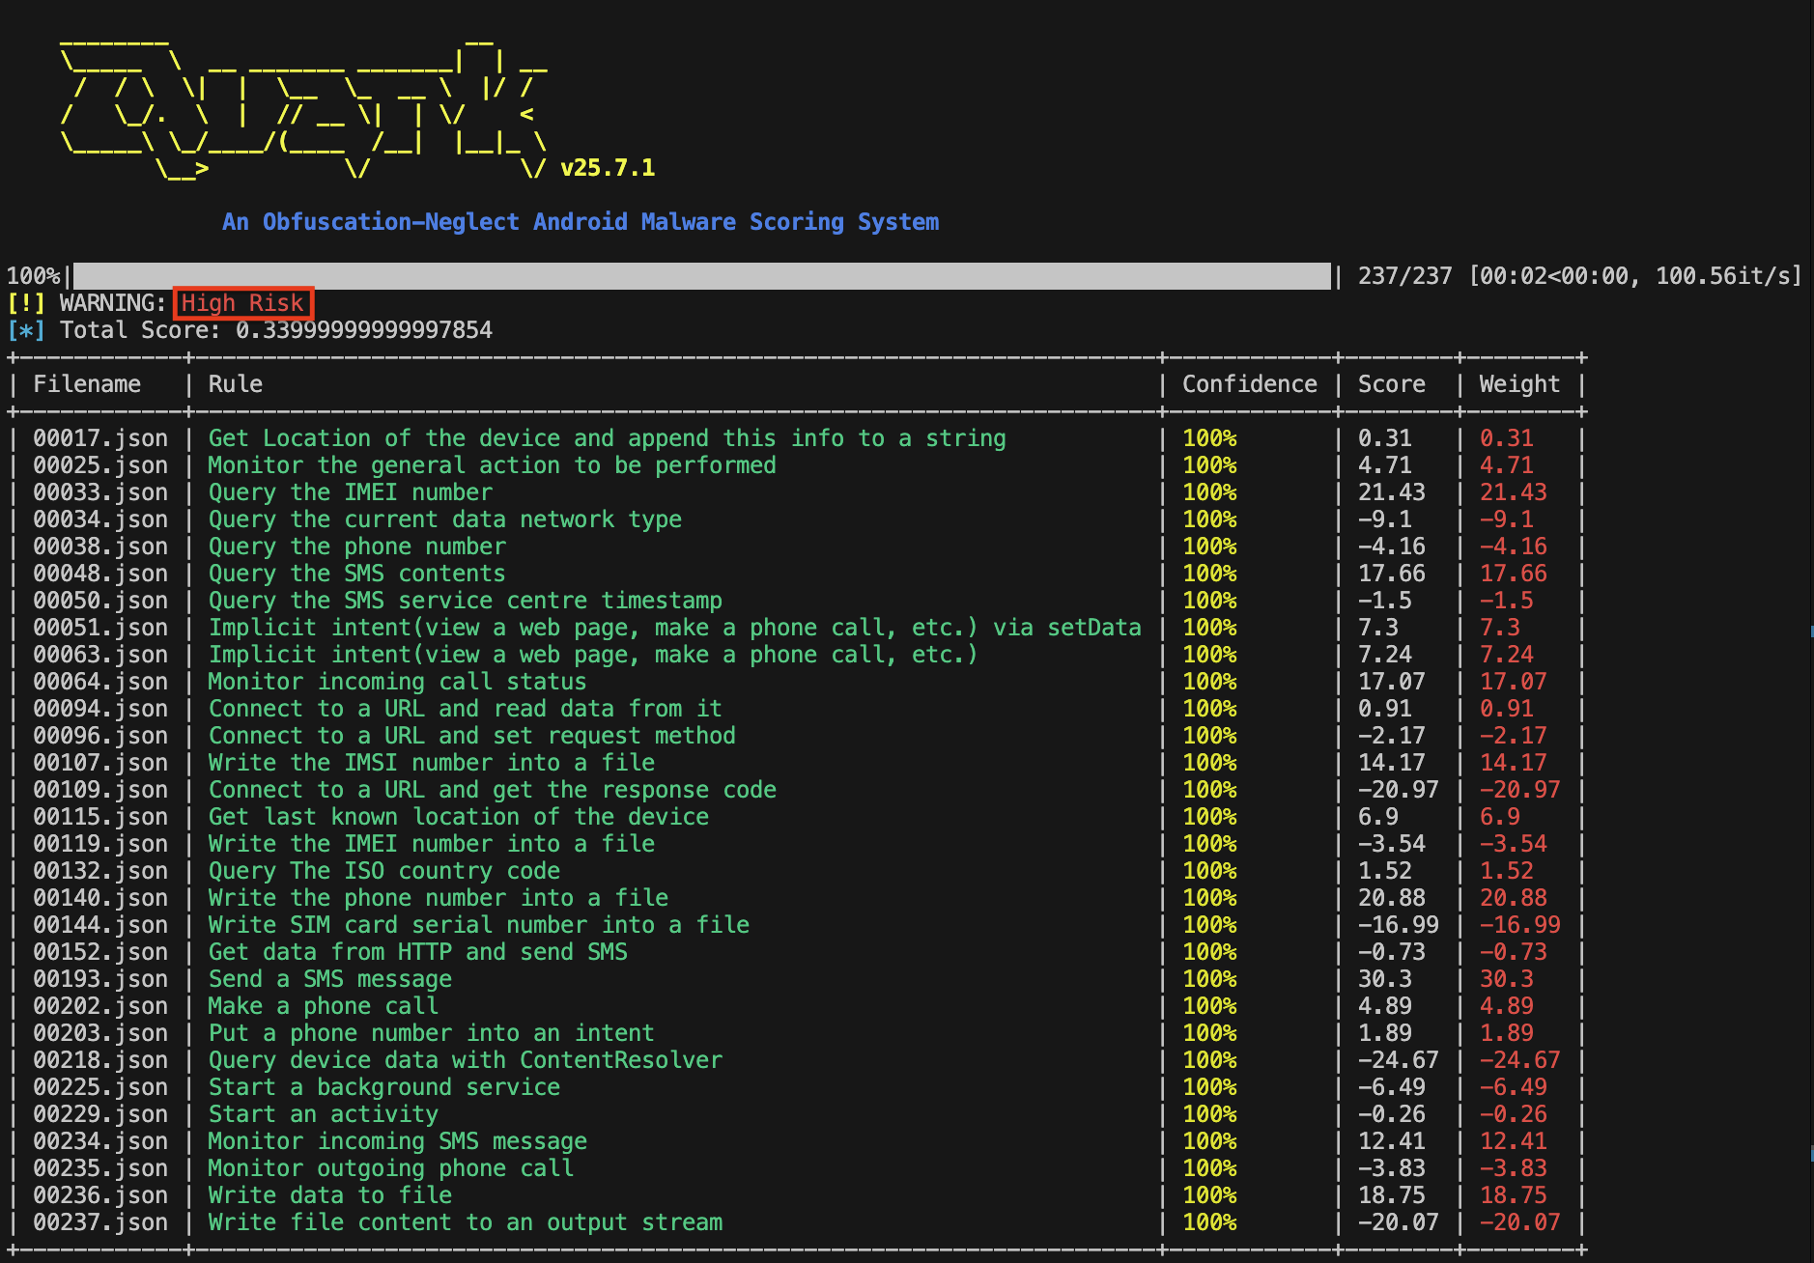Screen dimensions: 1814x1263
Task: Click the red Weight value 17.66
Action: (x=1514, y=574)
